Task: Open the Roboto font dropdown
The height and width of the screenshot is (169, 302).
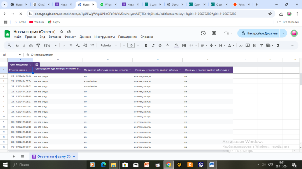Action: coord(109,45)
